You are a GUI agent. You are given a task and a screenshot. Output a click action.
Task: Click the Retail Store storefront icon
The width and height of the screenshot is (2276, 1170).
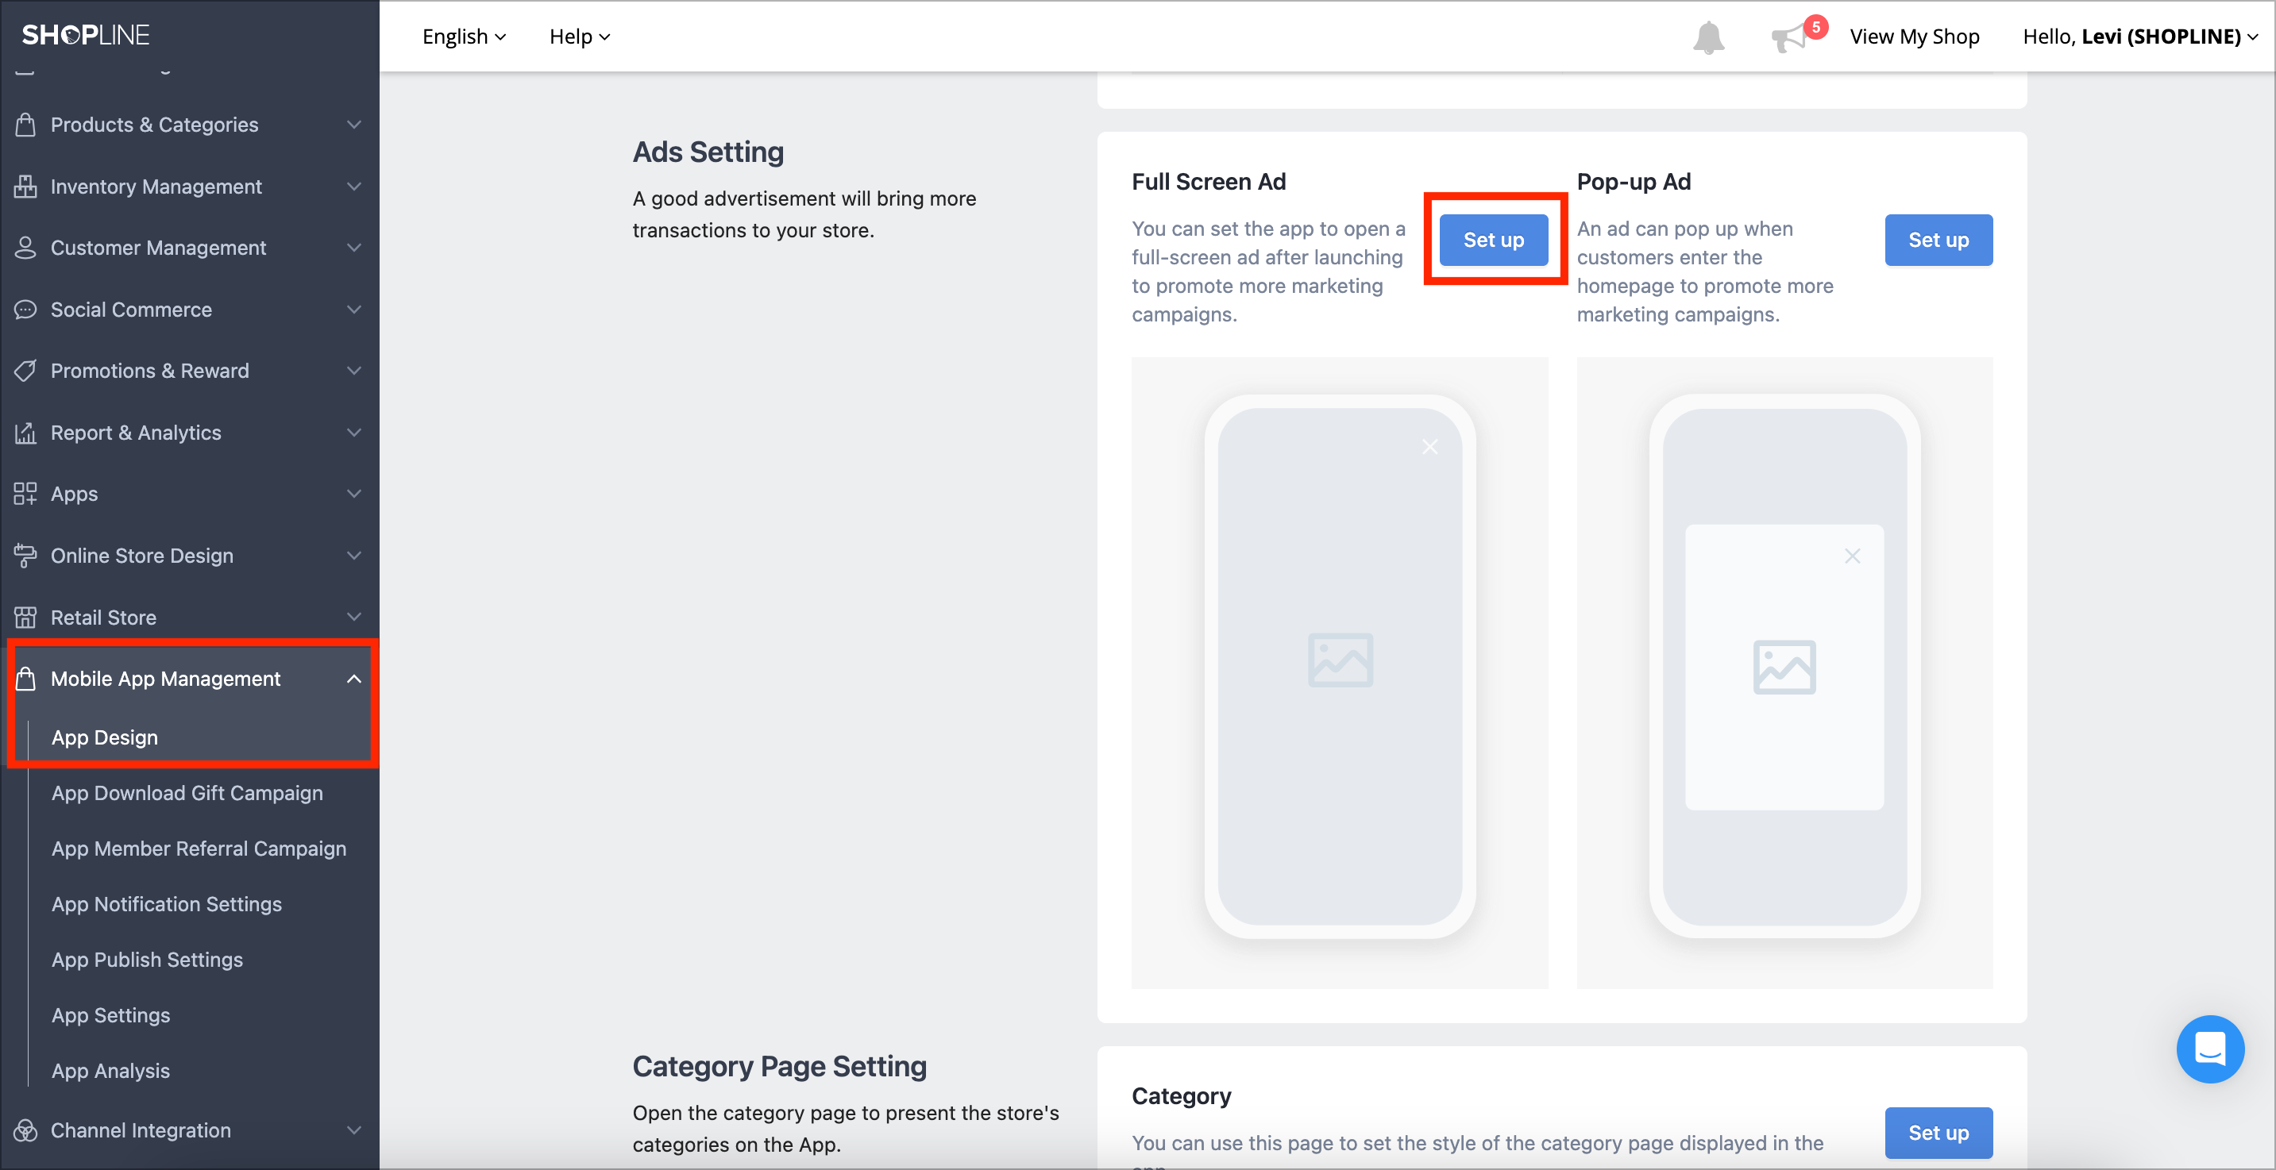tap(25, 616)
